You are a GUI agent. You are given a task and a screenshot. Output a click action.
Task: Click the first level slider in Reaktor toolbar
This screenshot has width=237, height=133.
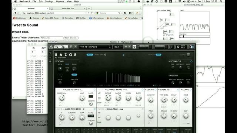tap(145, 47)
